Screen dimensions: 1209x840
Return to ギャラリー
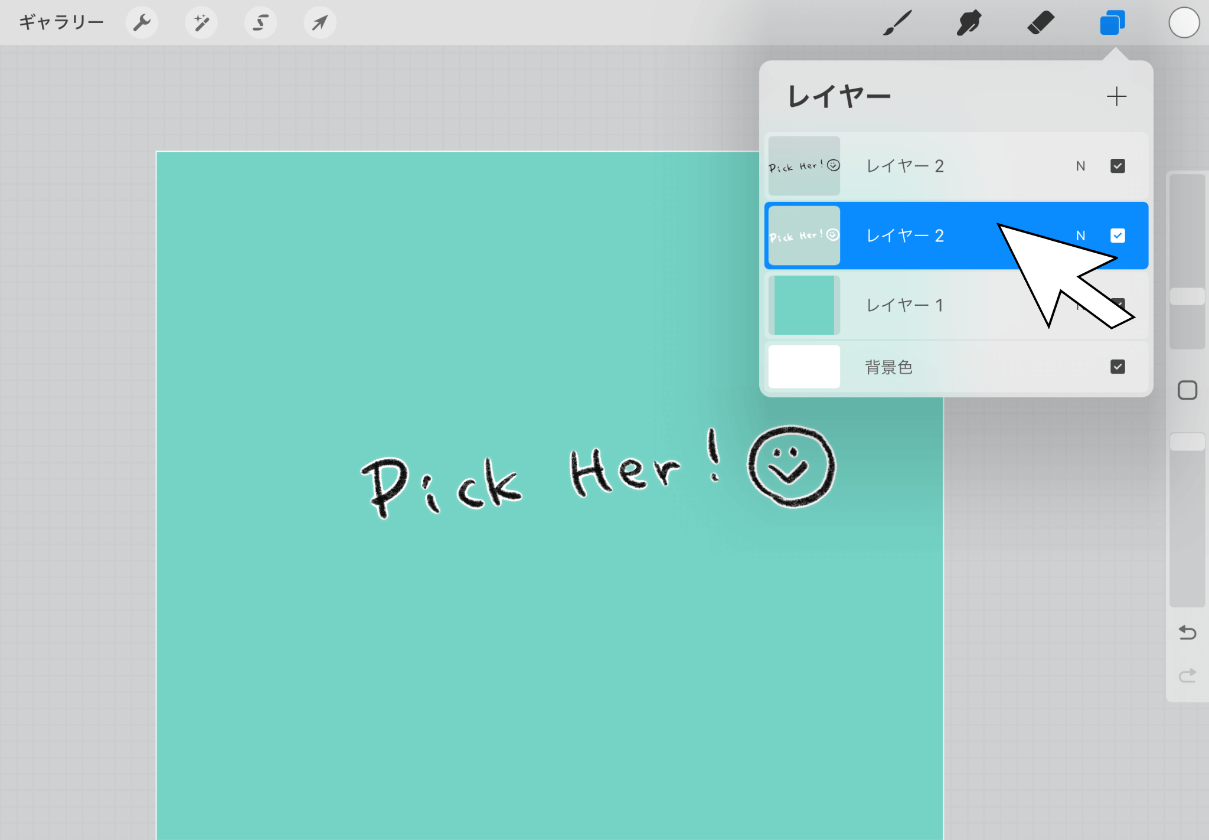pyautogui.click(x=61, y=23)
